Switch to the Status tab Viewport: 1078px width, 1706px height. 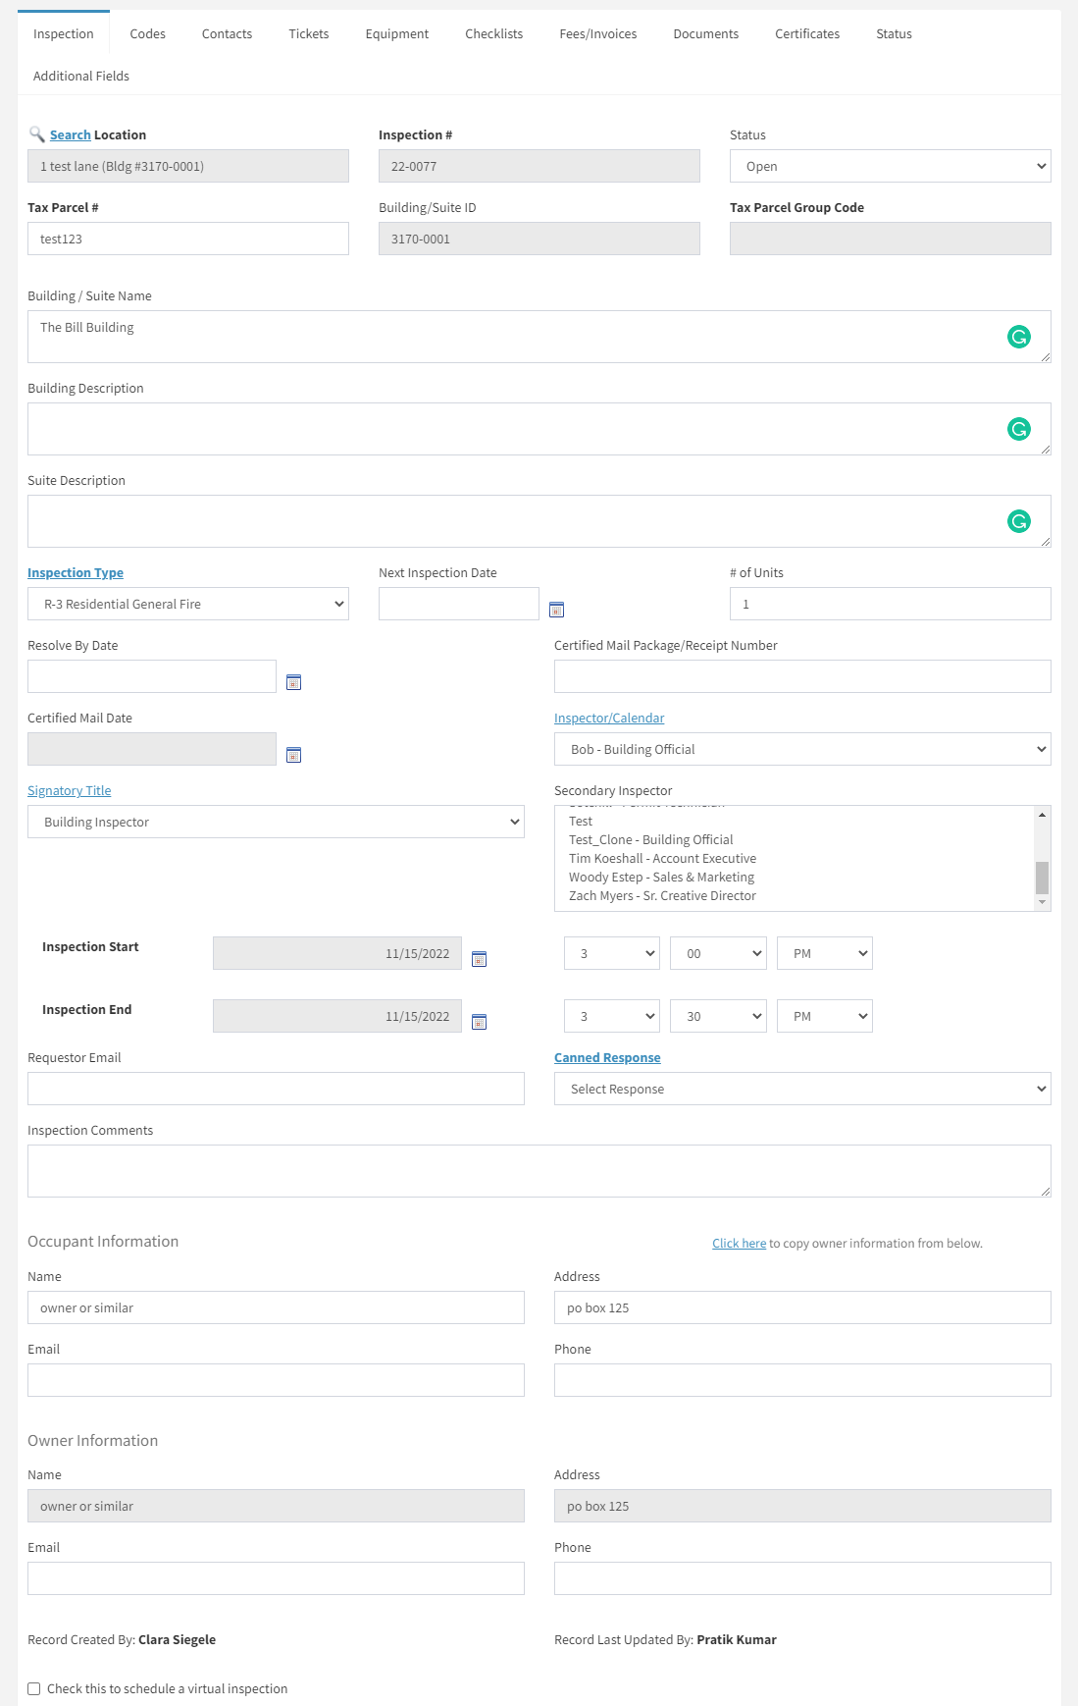894,33
